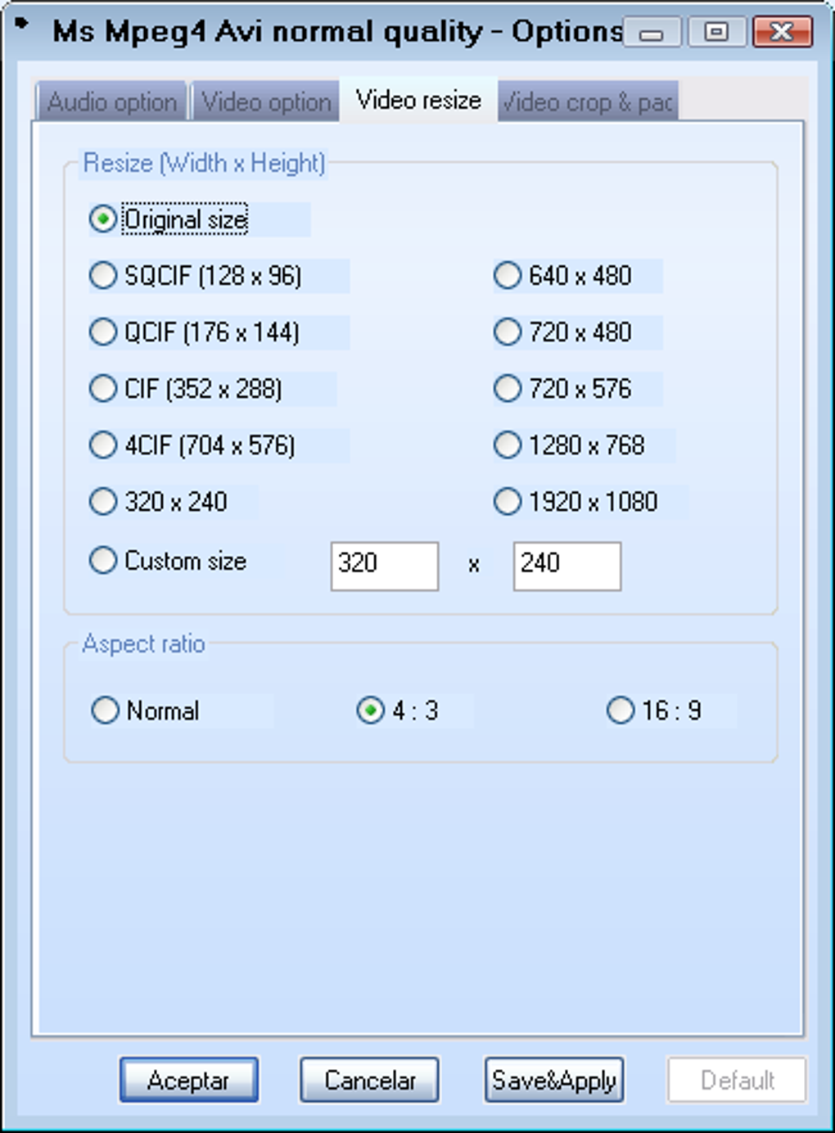835x1133 pixels.
Task: Click the custom width field showing 320
Action: coord(385,566)
